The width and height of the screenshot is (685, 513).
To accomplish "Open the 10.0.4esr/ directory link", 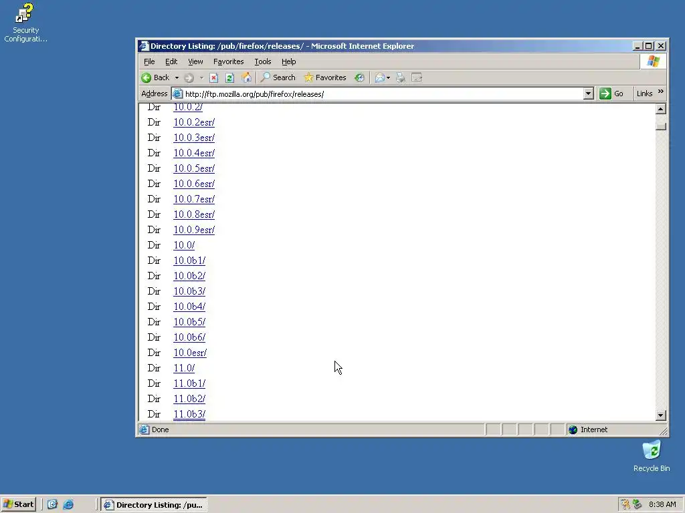I will point(194,153).
